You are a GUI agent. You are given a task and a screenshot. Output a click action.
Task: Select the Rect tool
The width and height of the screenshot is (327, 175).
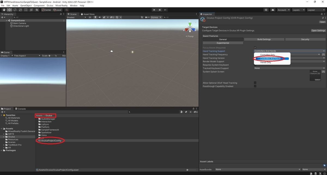26,10
